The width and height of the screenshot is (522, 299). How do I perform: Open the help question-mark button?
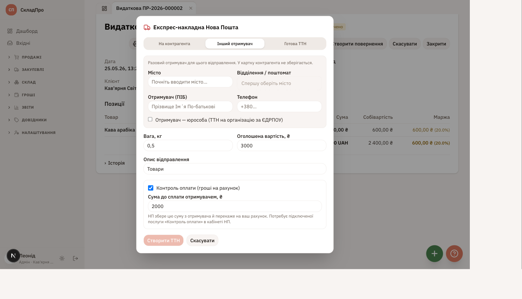[x=454, y=254]
